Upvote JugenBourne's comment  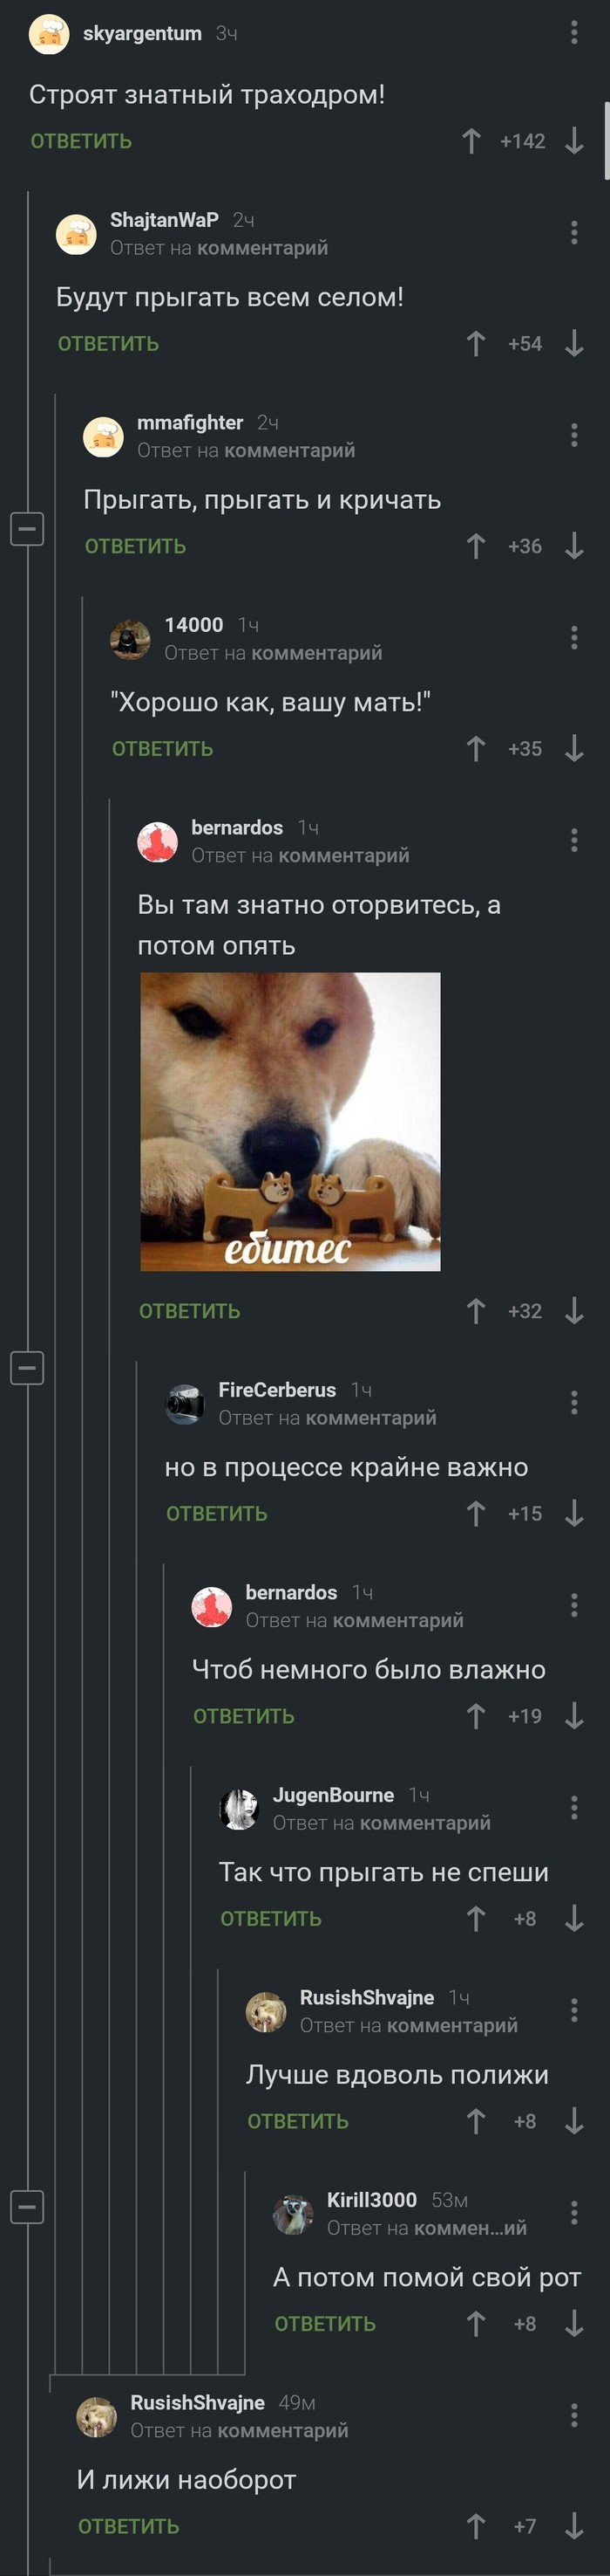(x=476, y=1918)
